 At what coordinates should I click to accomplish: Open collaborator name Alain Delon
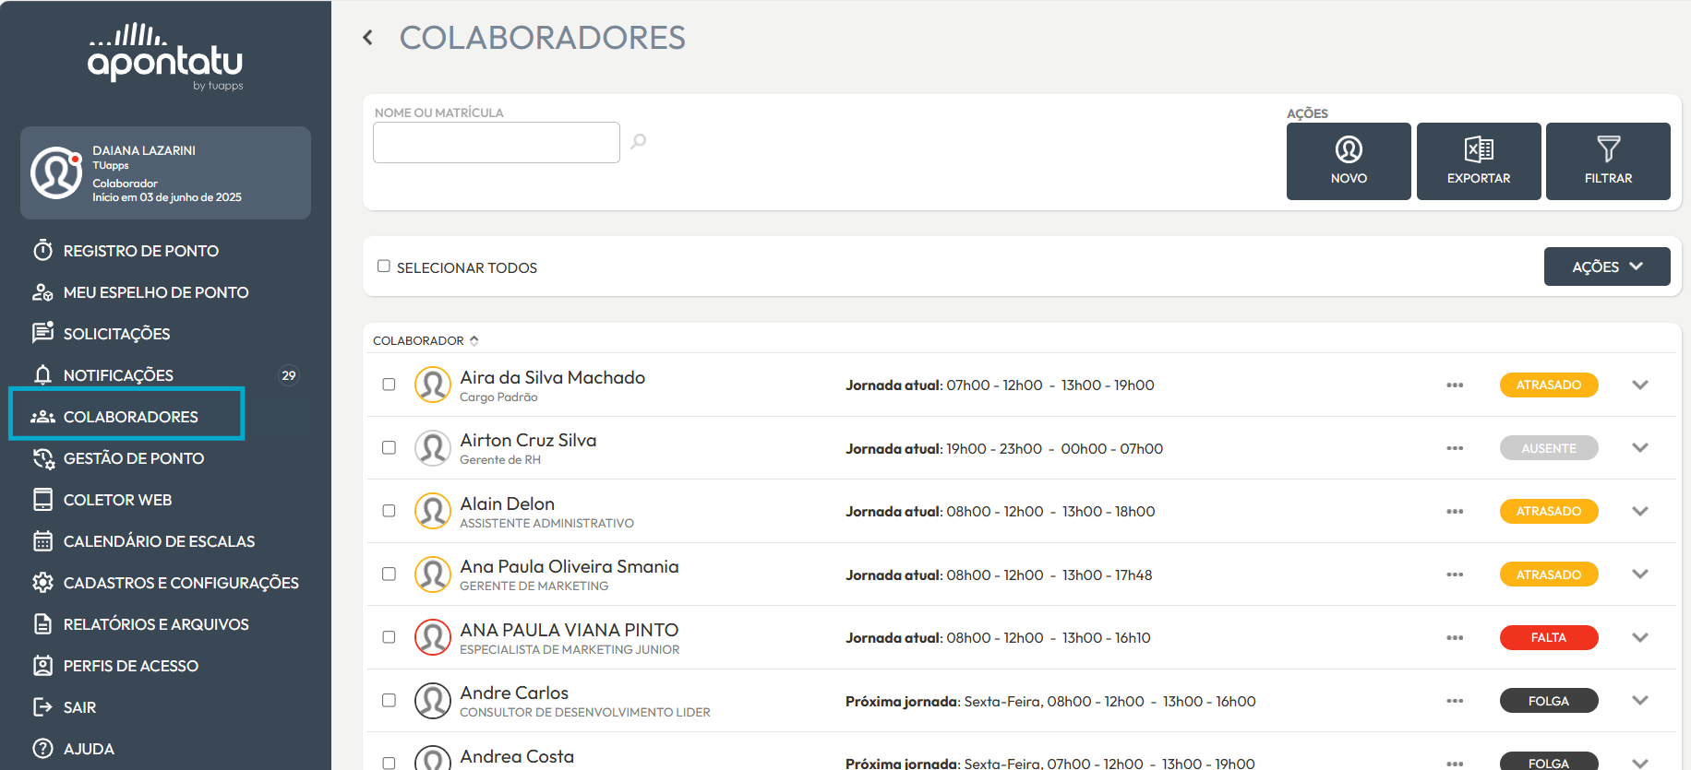coord(508,503)
